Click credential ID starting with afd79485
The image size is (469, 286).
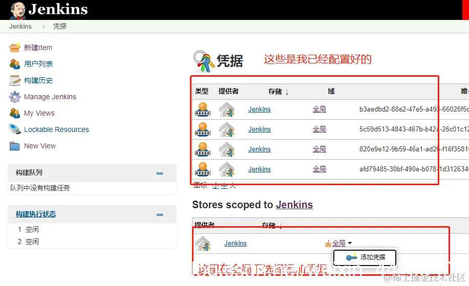(x=414, y=169)
